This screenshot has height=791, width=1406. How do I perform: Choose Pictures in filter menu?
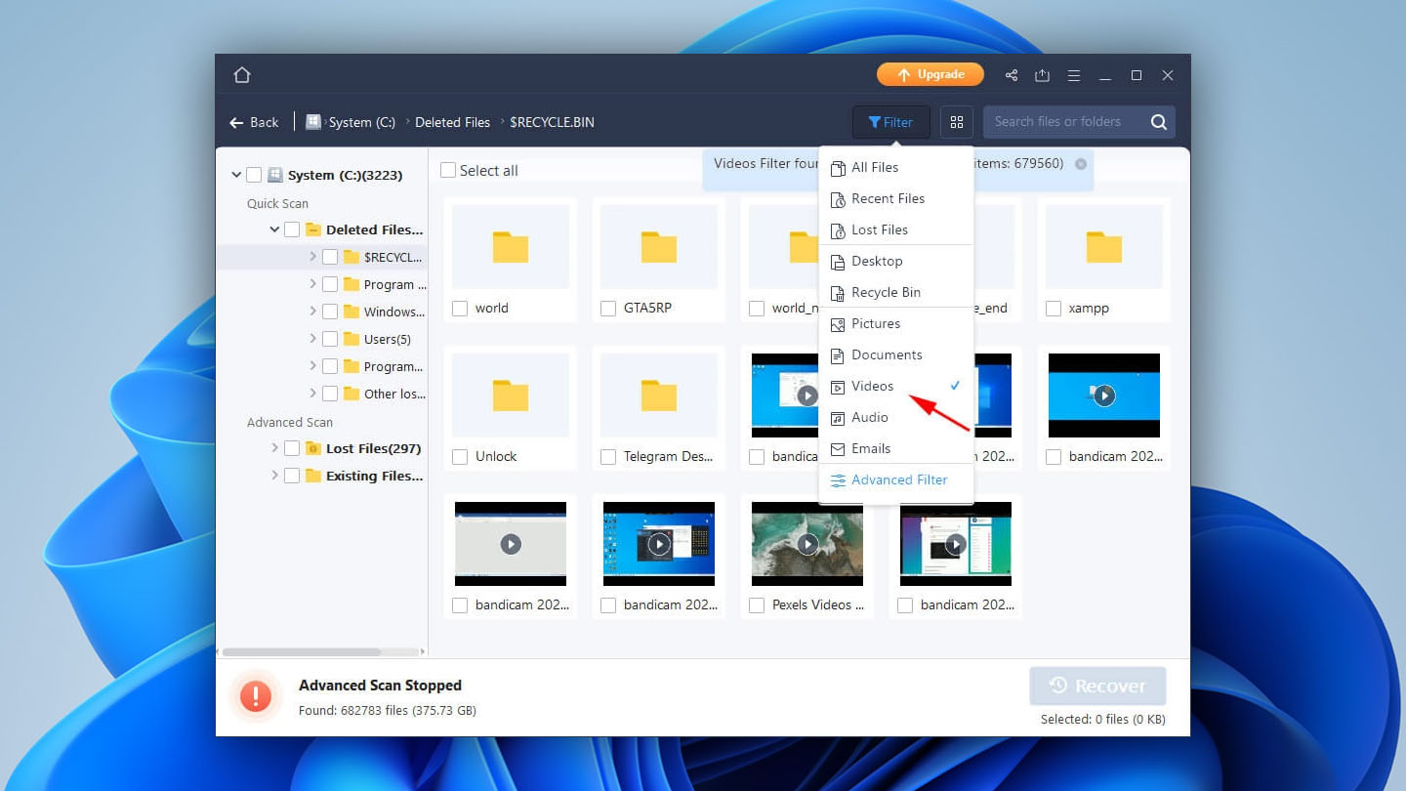point(896,323)
